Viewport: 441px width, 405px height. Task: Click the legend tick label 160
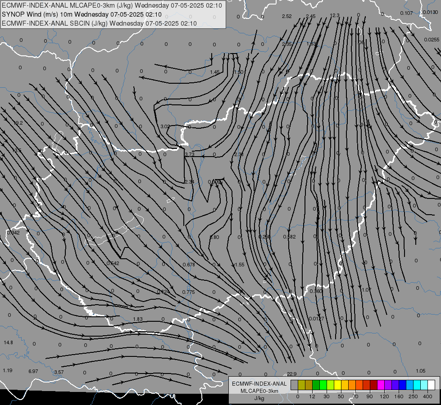[399, 396]
